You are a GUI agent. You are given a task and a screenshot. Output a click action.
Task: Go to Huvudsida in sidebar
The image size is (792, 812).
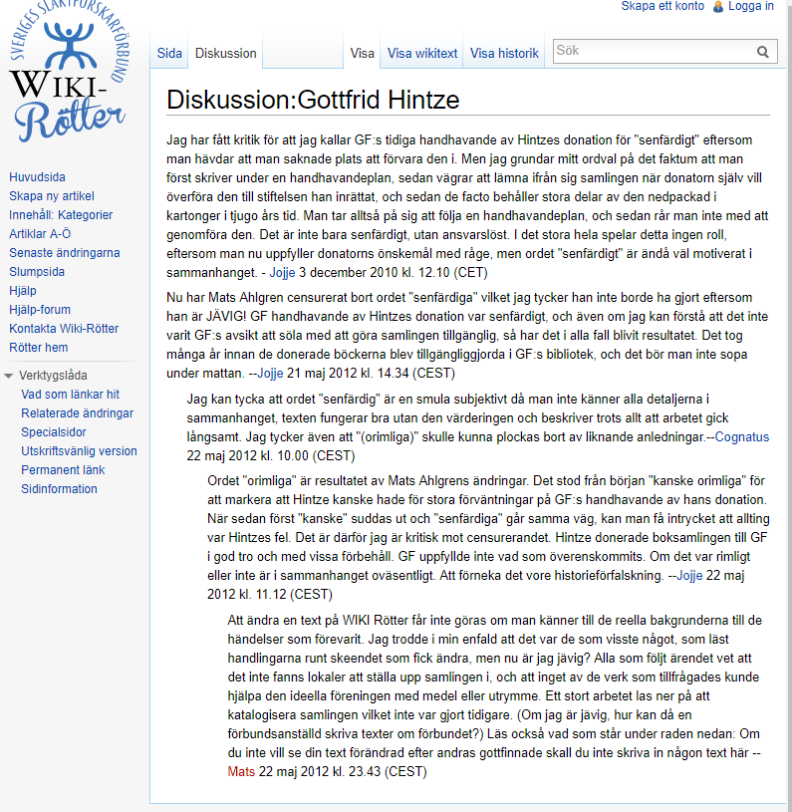(x=37, y=177)
